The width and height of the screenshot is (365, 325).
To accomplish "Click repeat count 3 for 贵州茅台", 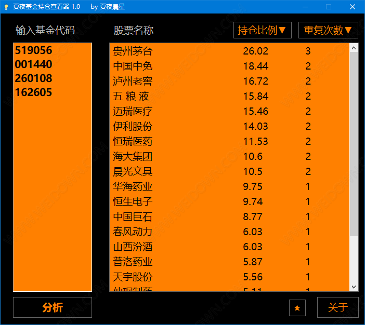I will point(308,51).
